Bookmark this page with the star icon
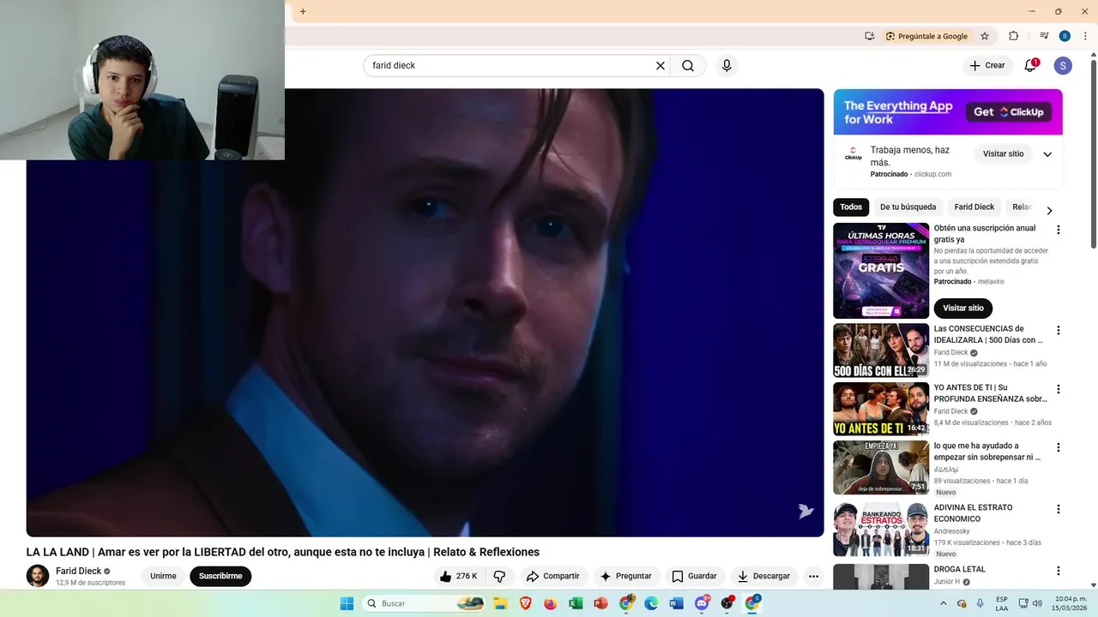The image size is (1098, 617). [x=985, y=36]
